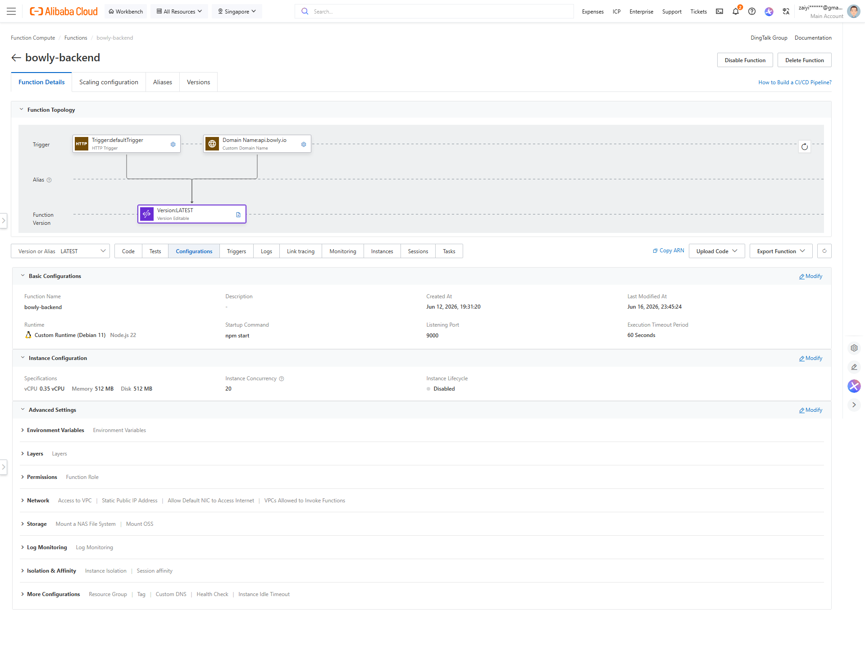Expand the lower left side panel handle
Viewport: 865px width, 665px height.
tap(4, 467)
